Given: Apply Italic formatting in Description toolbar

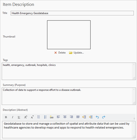Looking at the screenshot, I should click(13, 117).
